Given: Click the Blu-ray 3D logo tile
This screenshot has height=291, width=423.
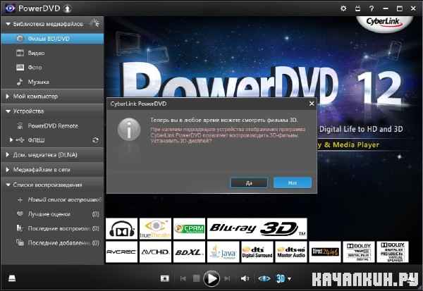Looking at the screenshot, I should pos(257,229).
